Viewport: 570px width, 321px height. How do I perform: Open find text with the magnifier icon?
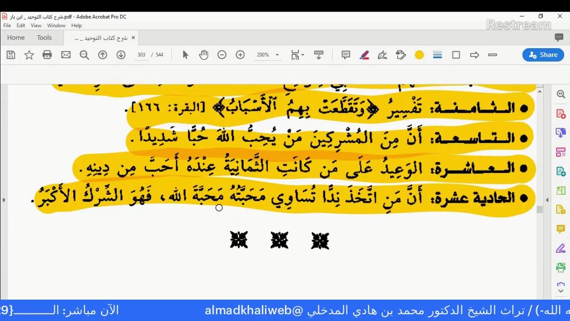point(84,55)
